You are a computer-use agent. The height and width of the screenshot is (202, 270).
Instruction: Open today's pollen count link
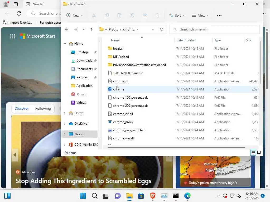(x=213, y=183)
